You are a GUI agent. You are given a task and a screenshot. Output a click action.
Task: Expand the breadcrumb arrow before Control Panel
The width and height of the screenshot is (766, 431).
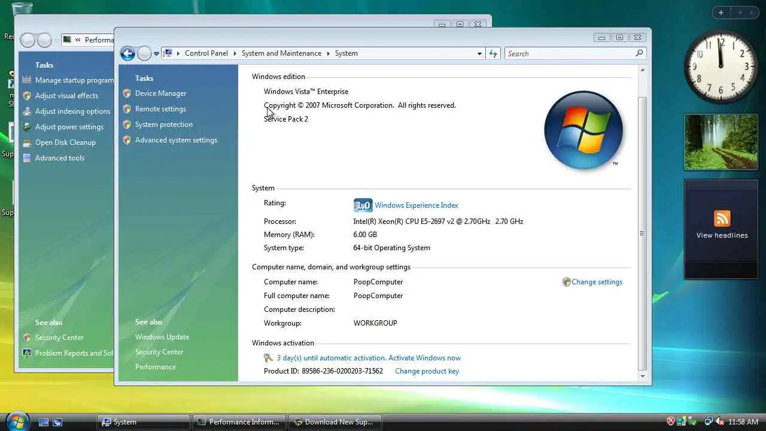click(x=178, y=53)
